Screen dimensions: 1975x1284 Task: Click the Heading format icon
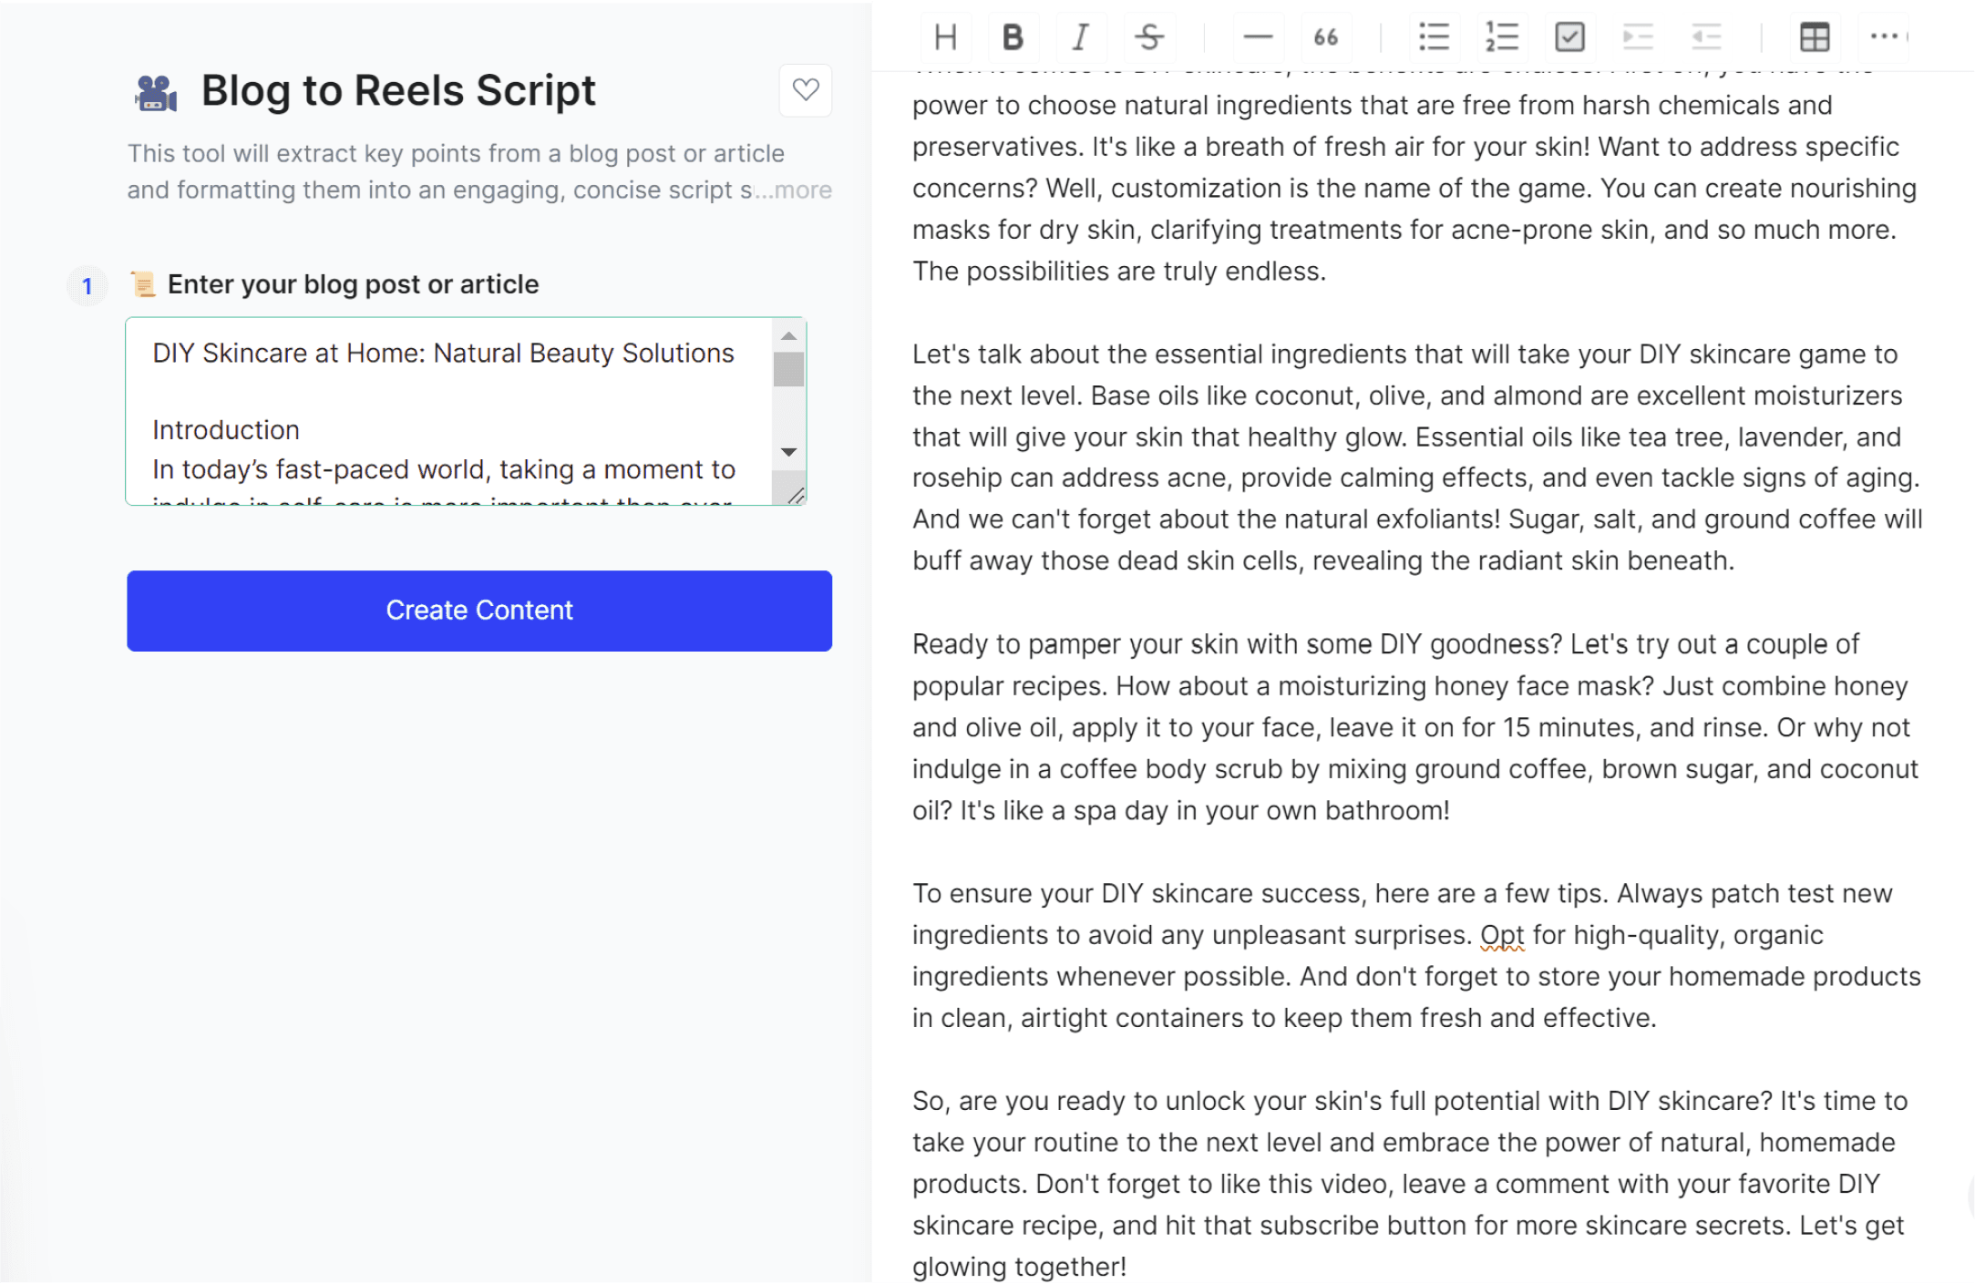(x=945, y=37)
